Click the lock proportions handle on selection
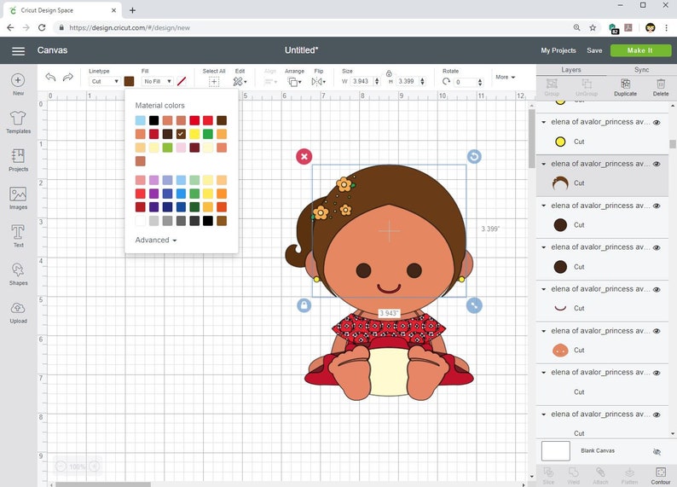Screen dimensions: 677x487 tap(304, 305)
